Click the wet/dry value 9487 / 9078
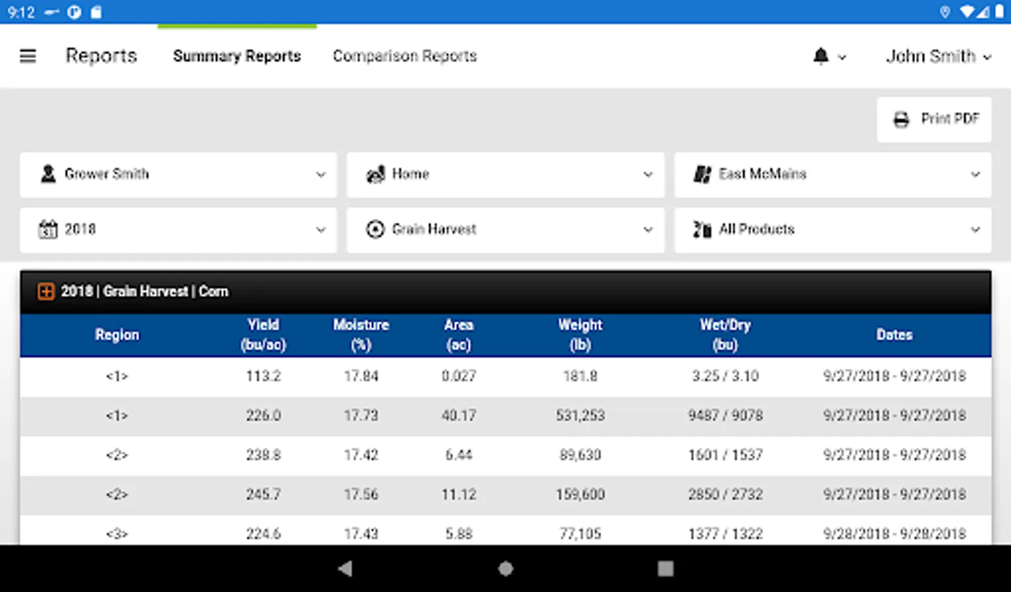1011x592 pixels. click(x=725, y=416)
